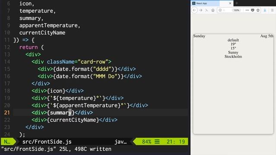The height and width of the screenshot is (155, 276).
Task: Click line number 21 in the gutter
Action: click(x=7, y=113)
